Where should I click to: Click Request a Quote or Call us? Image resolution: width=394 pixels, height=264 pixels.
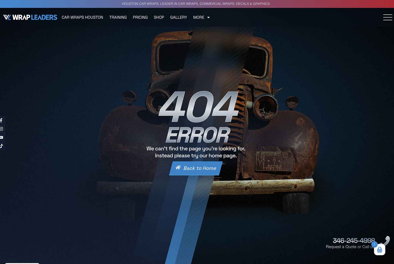[x=347, y=247]
